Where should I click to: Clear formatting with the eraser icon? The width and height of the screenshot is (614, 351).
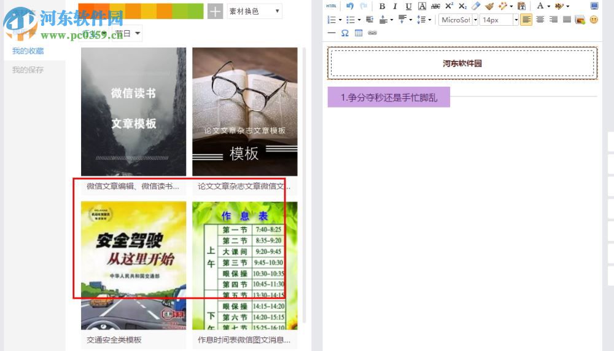pos(476,6)
